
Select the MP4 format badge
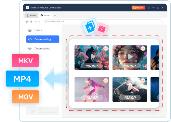coord(22,79)
